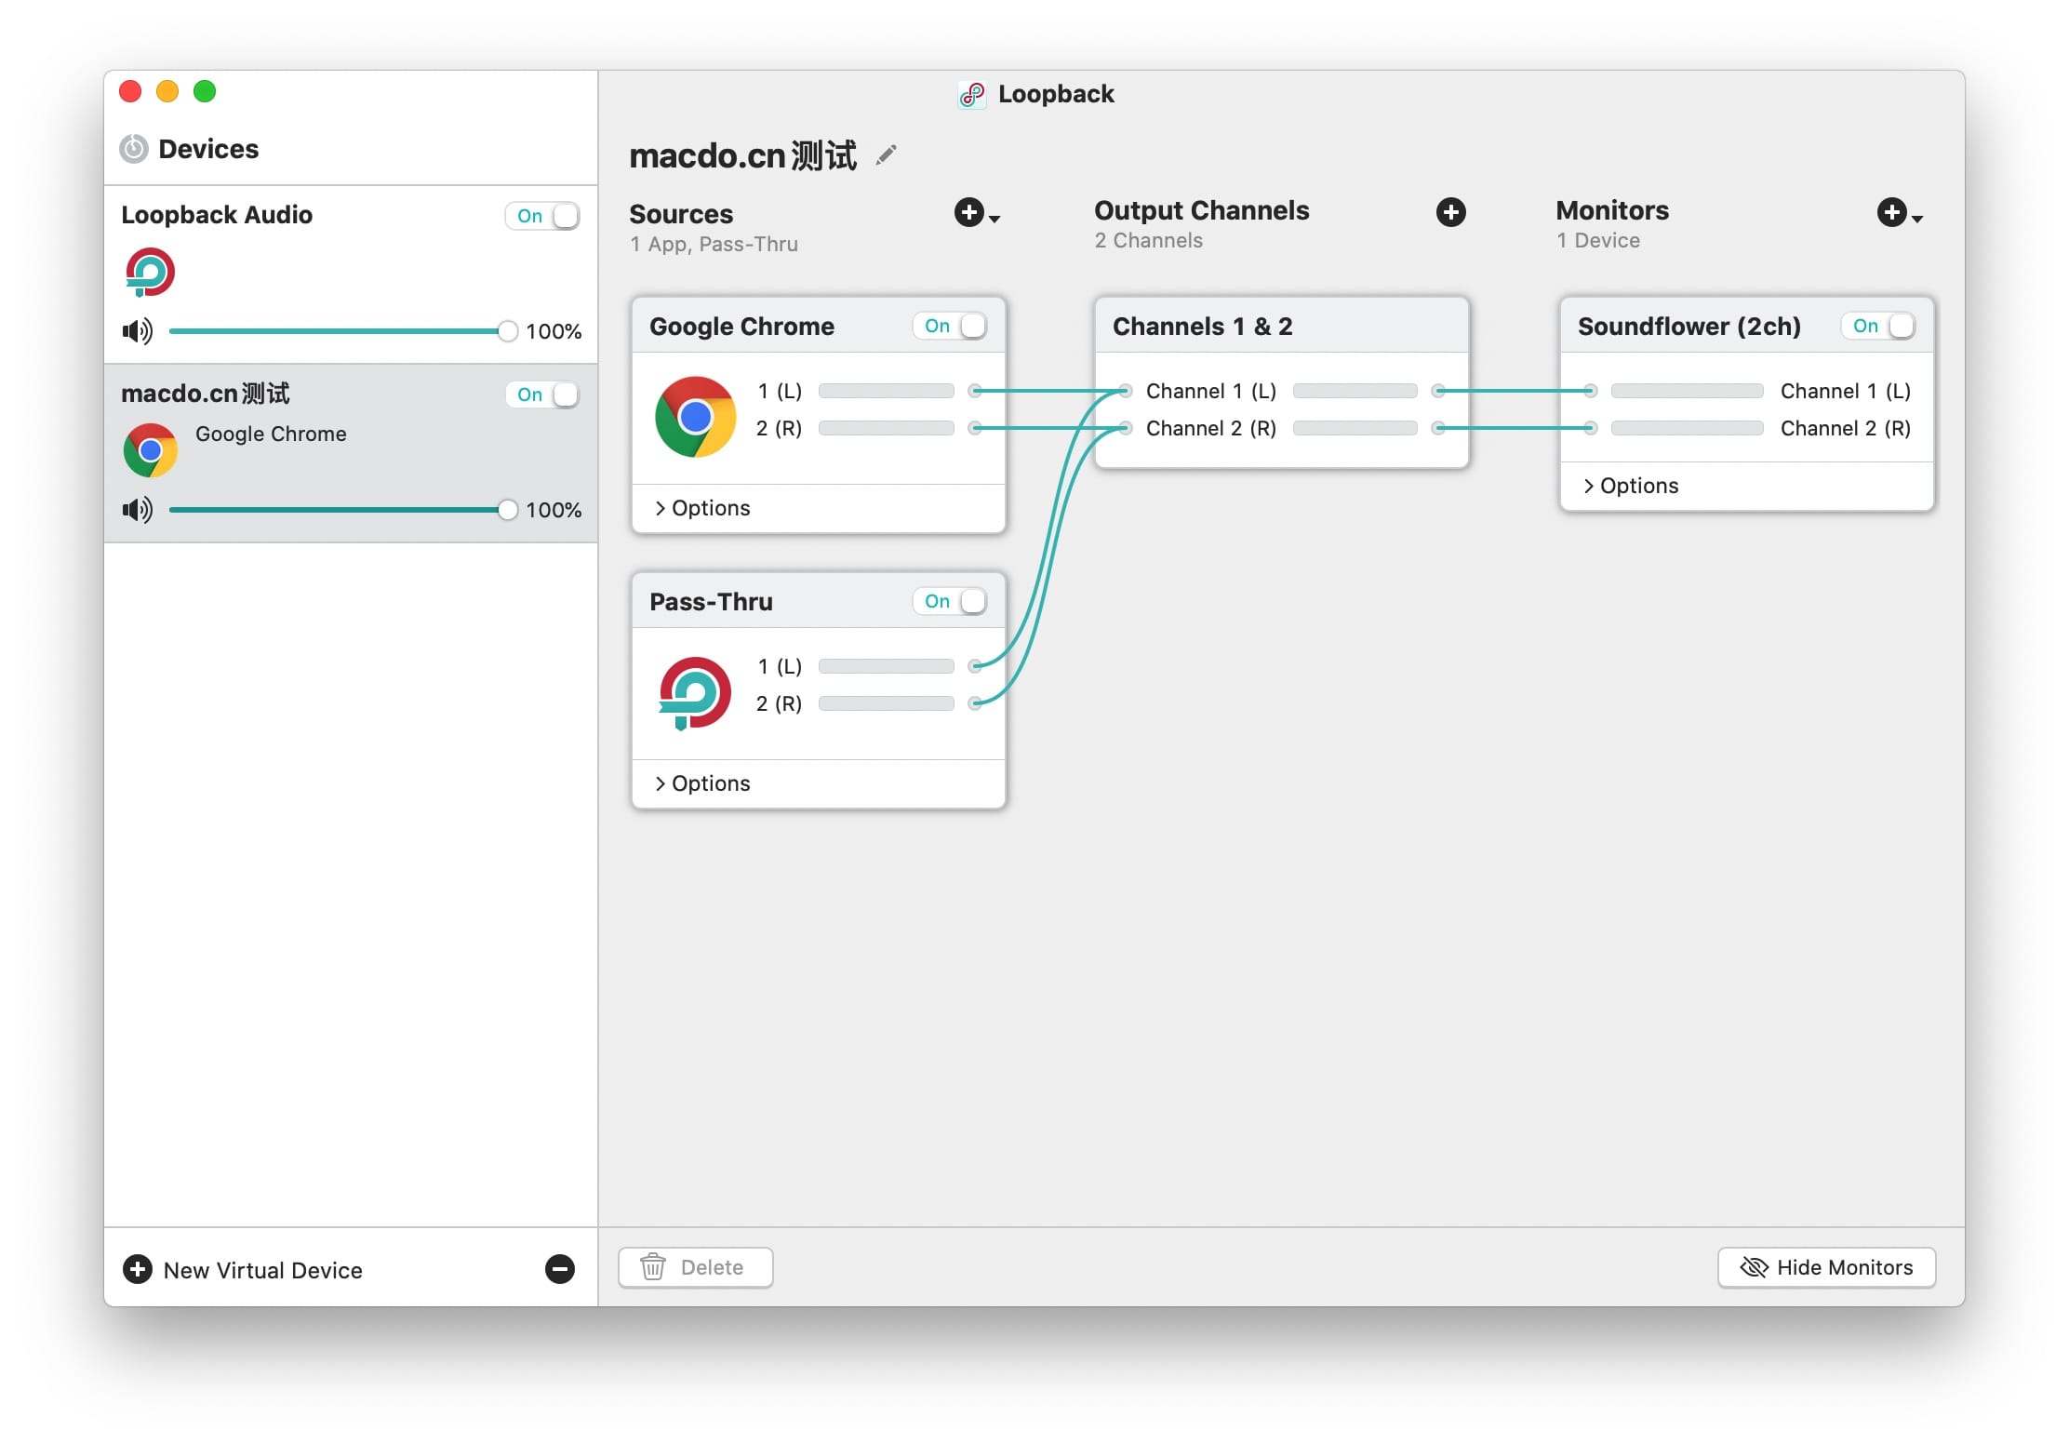Image resolution: width=2069 pixels, height=1444 pixels.
Task: Toggle the Loopback Audio device On switch
Action: (x=542, y=216)
